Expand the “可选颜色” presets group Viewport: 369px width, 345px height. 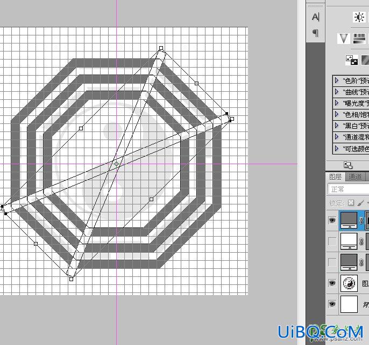(x=337, y=148)
